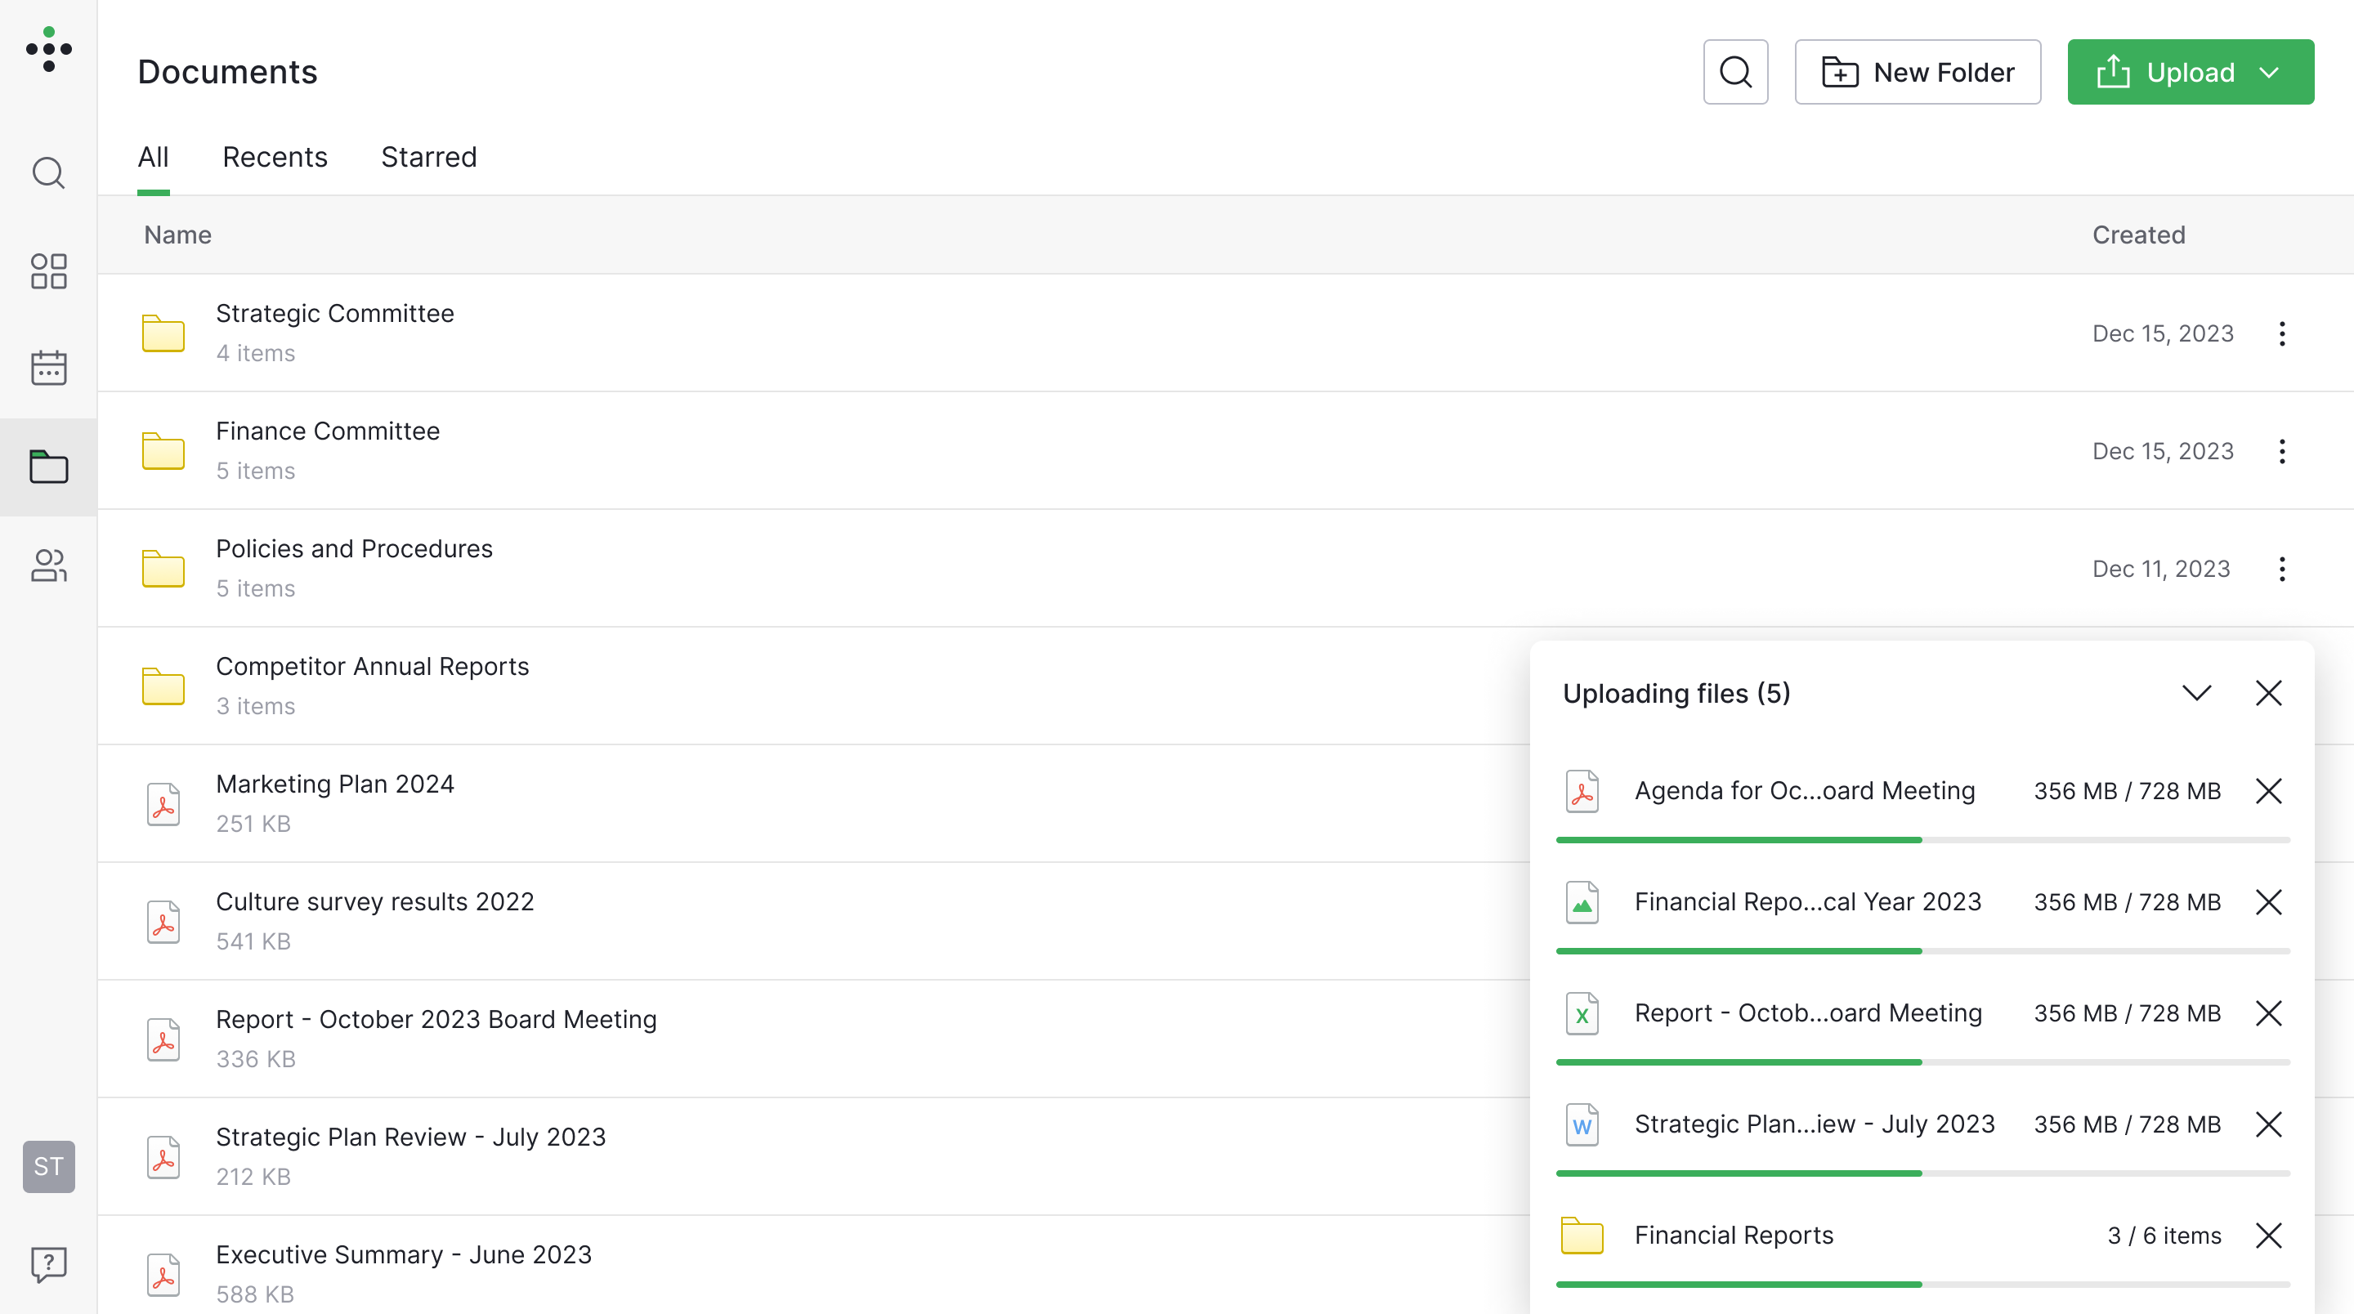Click the help question mark icon

tap(47, 1265)
